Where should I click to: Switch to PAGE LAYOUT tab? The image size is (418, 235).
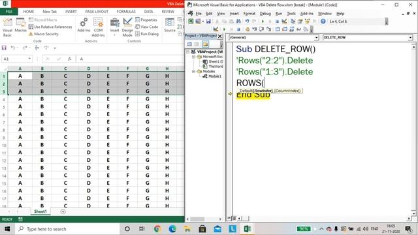point(97,12)
